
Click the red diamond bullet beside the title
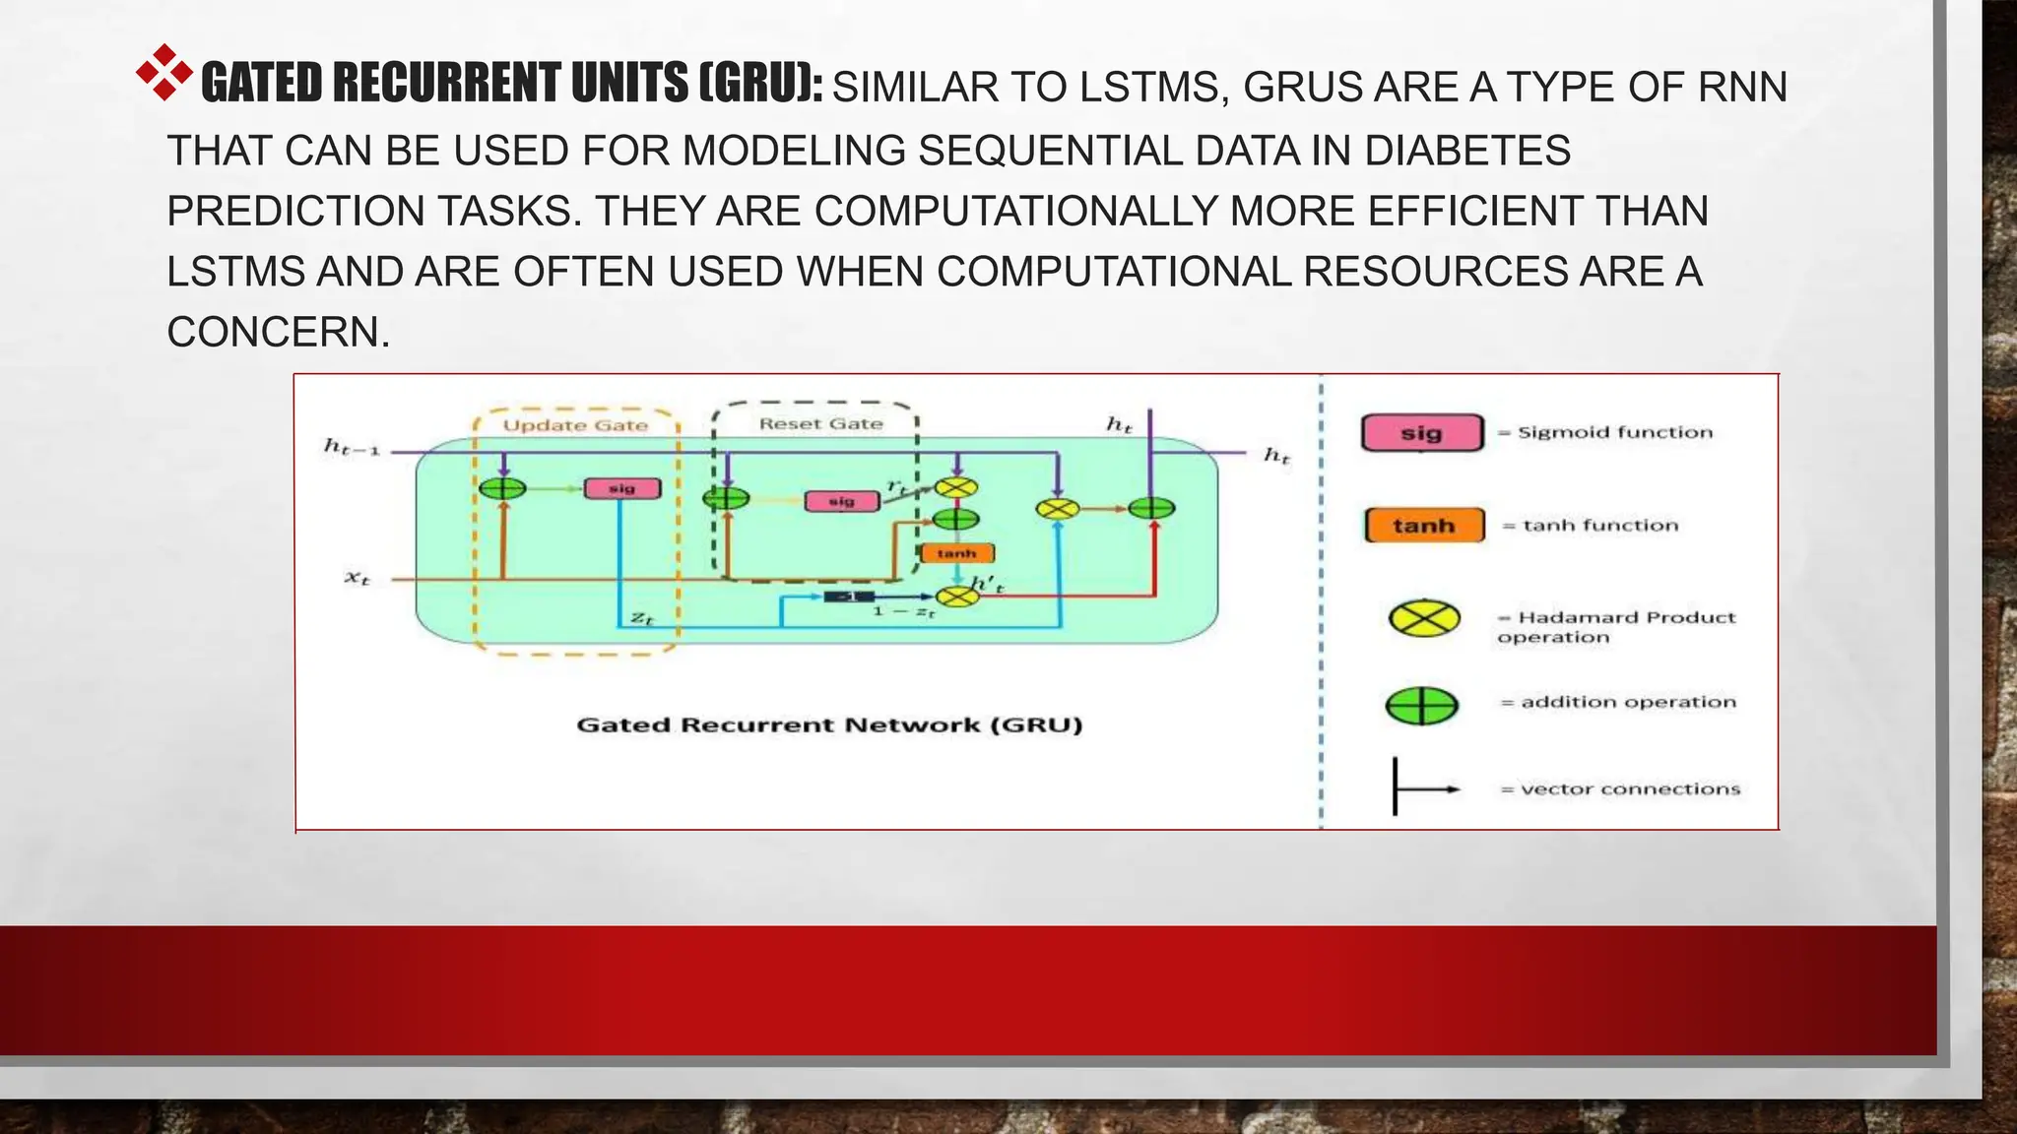(163, 72)
